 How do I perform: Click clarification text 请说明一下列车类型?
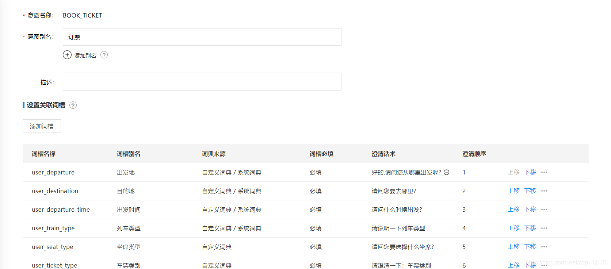tap(398, 228)
